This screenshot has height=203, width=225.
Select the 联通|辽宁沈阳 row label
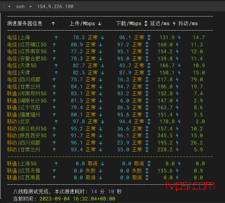(24, 108)
